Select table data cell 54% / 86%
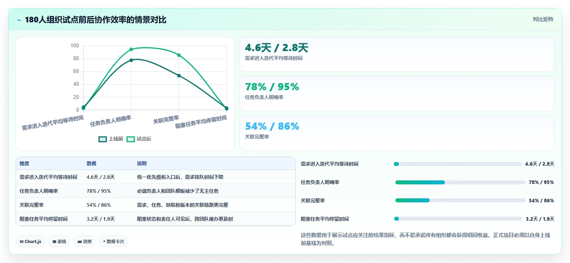Viewport: 570px width, 263px height. (x=99, y=205)
